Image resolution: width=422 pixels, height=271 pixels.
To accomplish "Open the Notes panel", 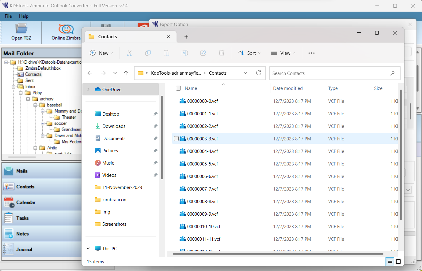I will tap(42, 234).
